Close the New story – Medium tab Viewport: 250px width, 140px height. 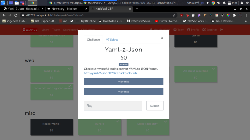pos(86,9)
